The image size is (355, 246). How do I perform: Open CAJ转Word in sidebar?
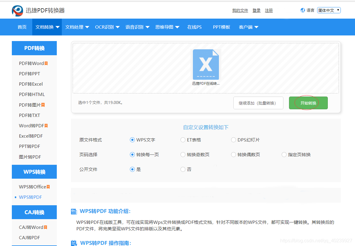(31, 227)
